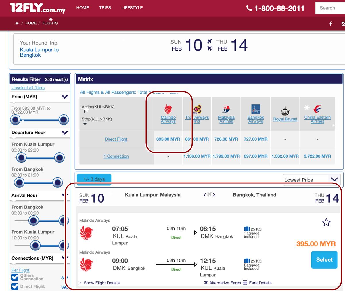Click the right arrow of route switcher
Screen dimensions: 345x291
coord(214,195)
